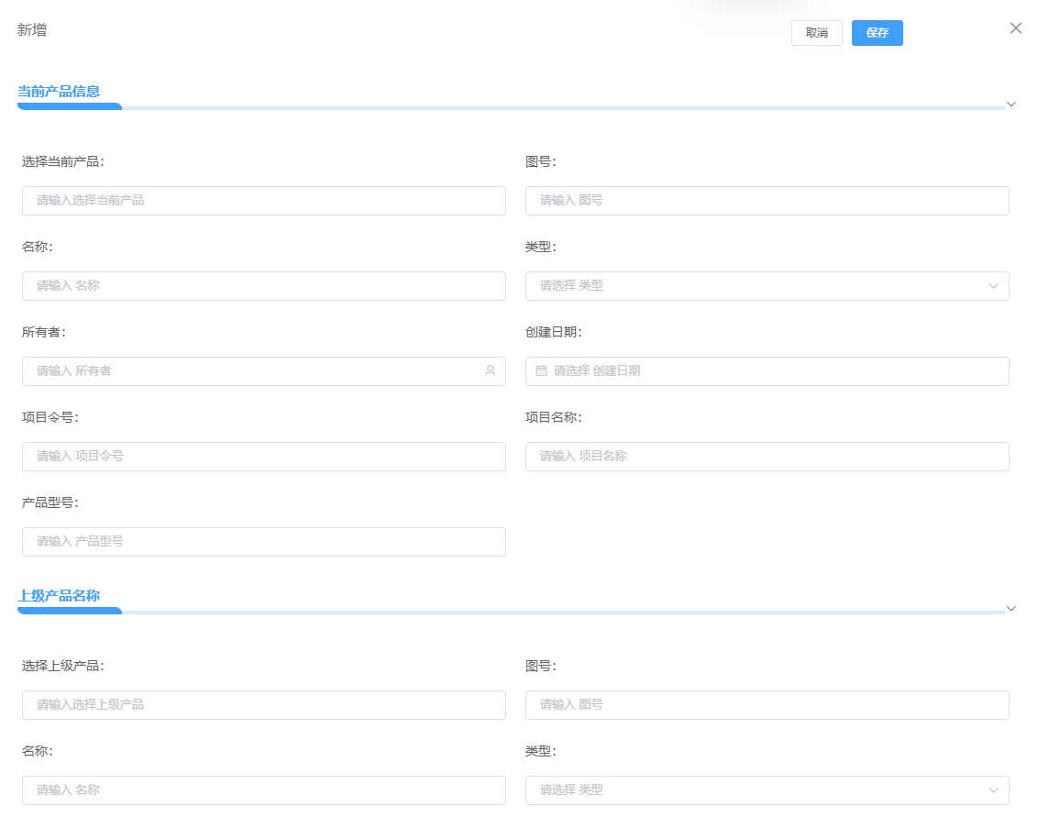The image size is (1038, 828).
Task: Focus the 名称 input under 上级产品名称
Action: coord(263,790)
